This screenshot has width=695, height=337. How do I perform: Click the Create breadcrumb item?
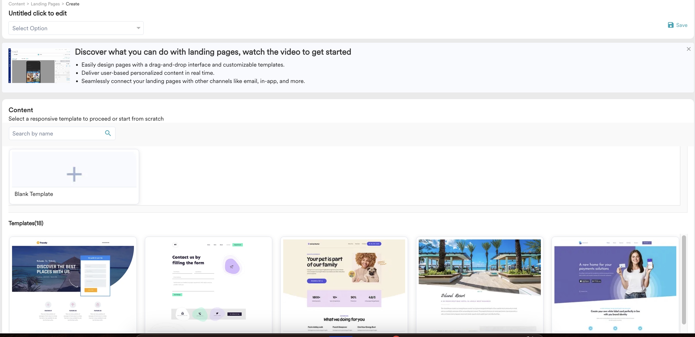point(72,4)
